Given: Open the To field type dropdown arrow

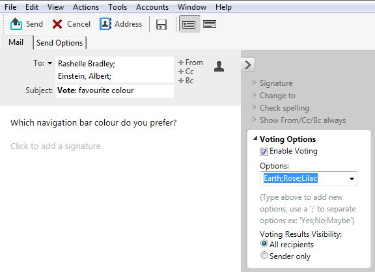Looking at the screenshot, I should 49,63.
